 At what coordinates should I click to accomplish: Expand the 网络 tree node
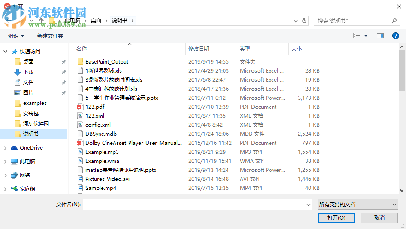(6, 175)
